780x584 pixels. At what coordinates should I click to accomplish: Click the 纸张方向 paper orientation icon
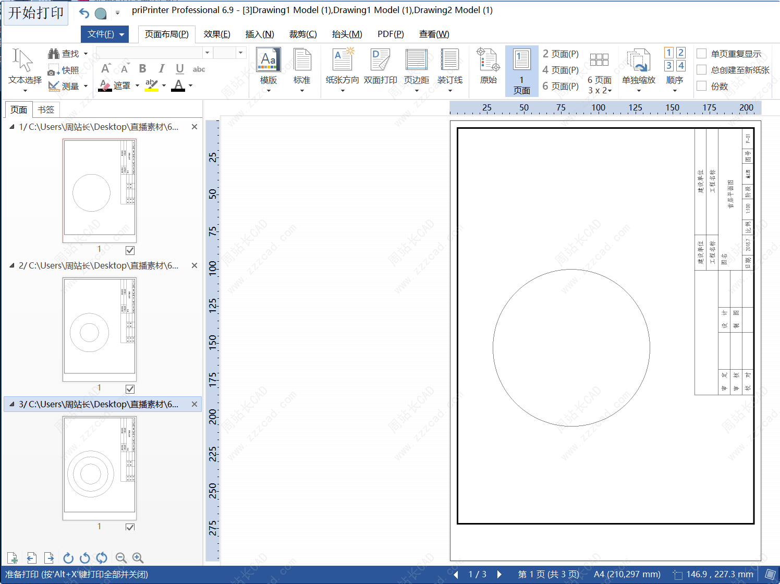click(x=342, y=60)
